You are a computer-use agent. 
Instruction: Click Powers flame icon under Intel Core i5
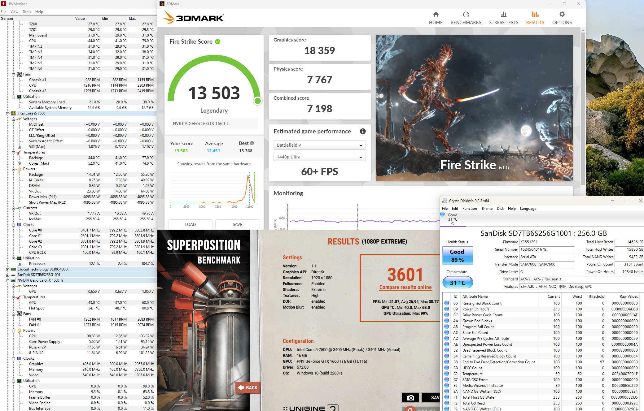(19, 169)
